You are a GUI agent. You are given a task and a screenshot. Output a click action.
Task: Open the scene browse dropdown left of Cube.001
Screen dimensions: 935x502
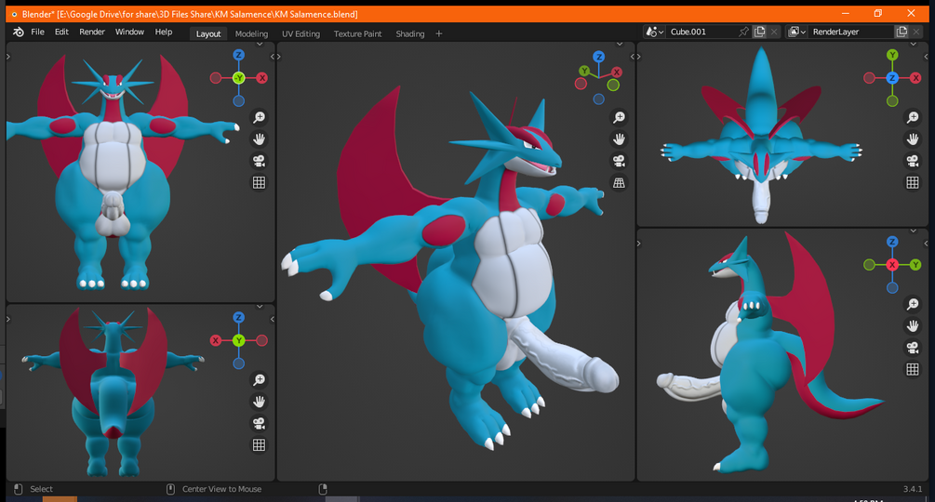coord(655,32)
